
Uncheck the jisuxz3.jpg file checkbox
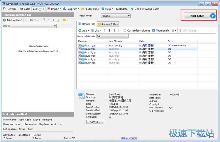coord(79,52)
